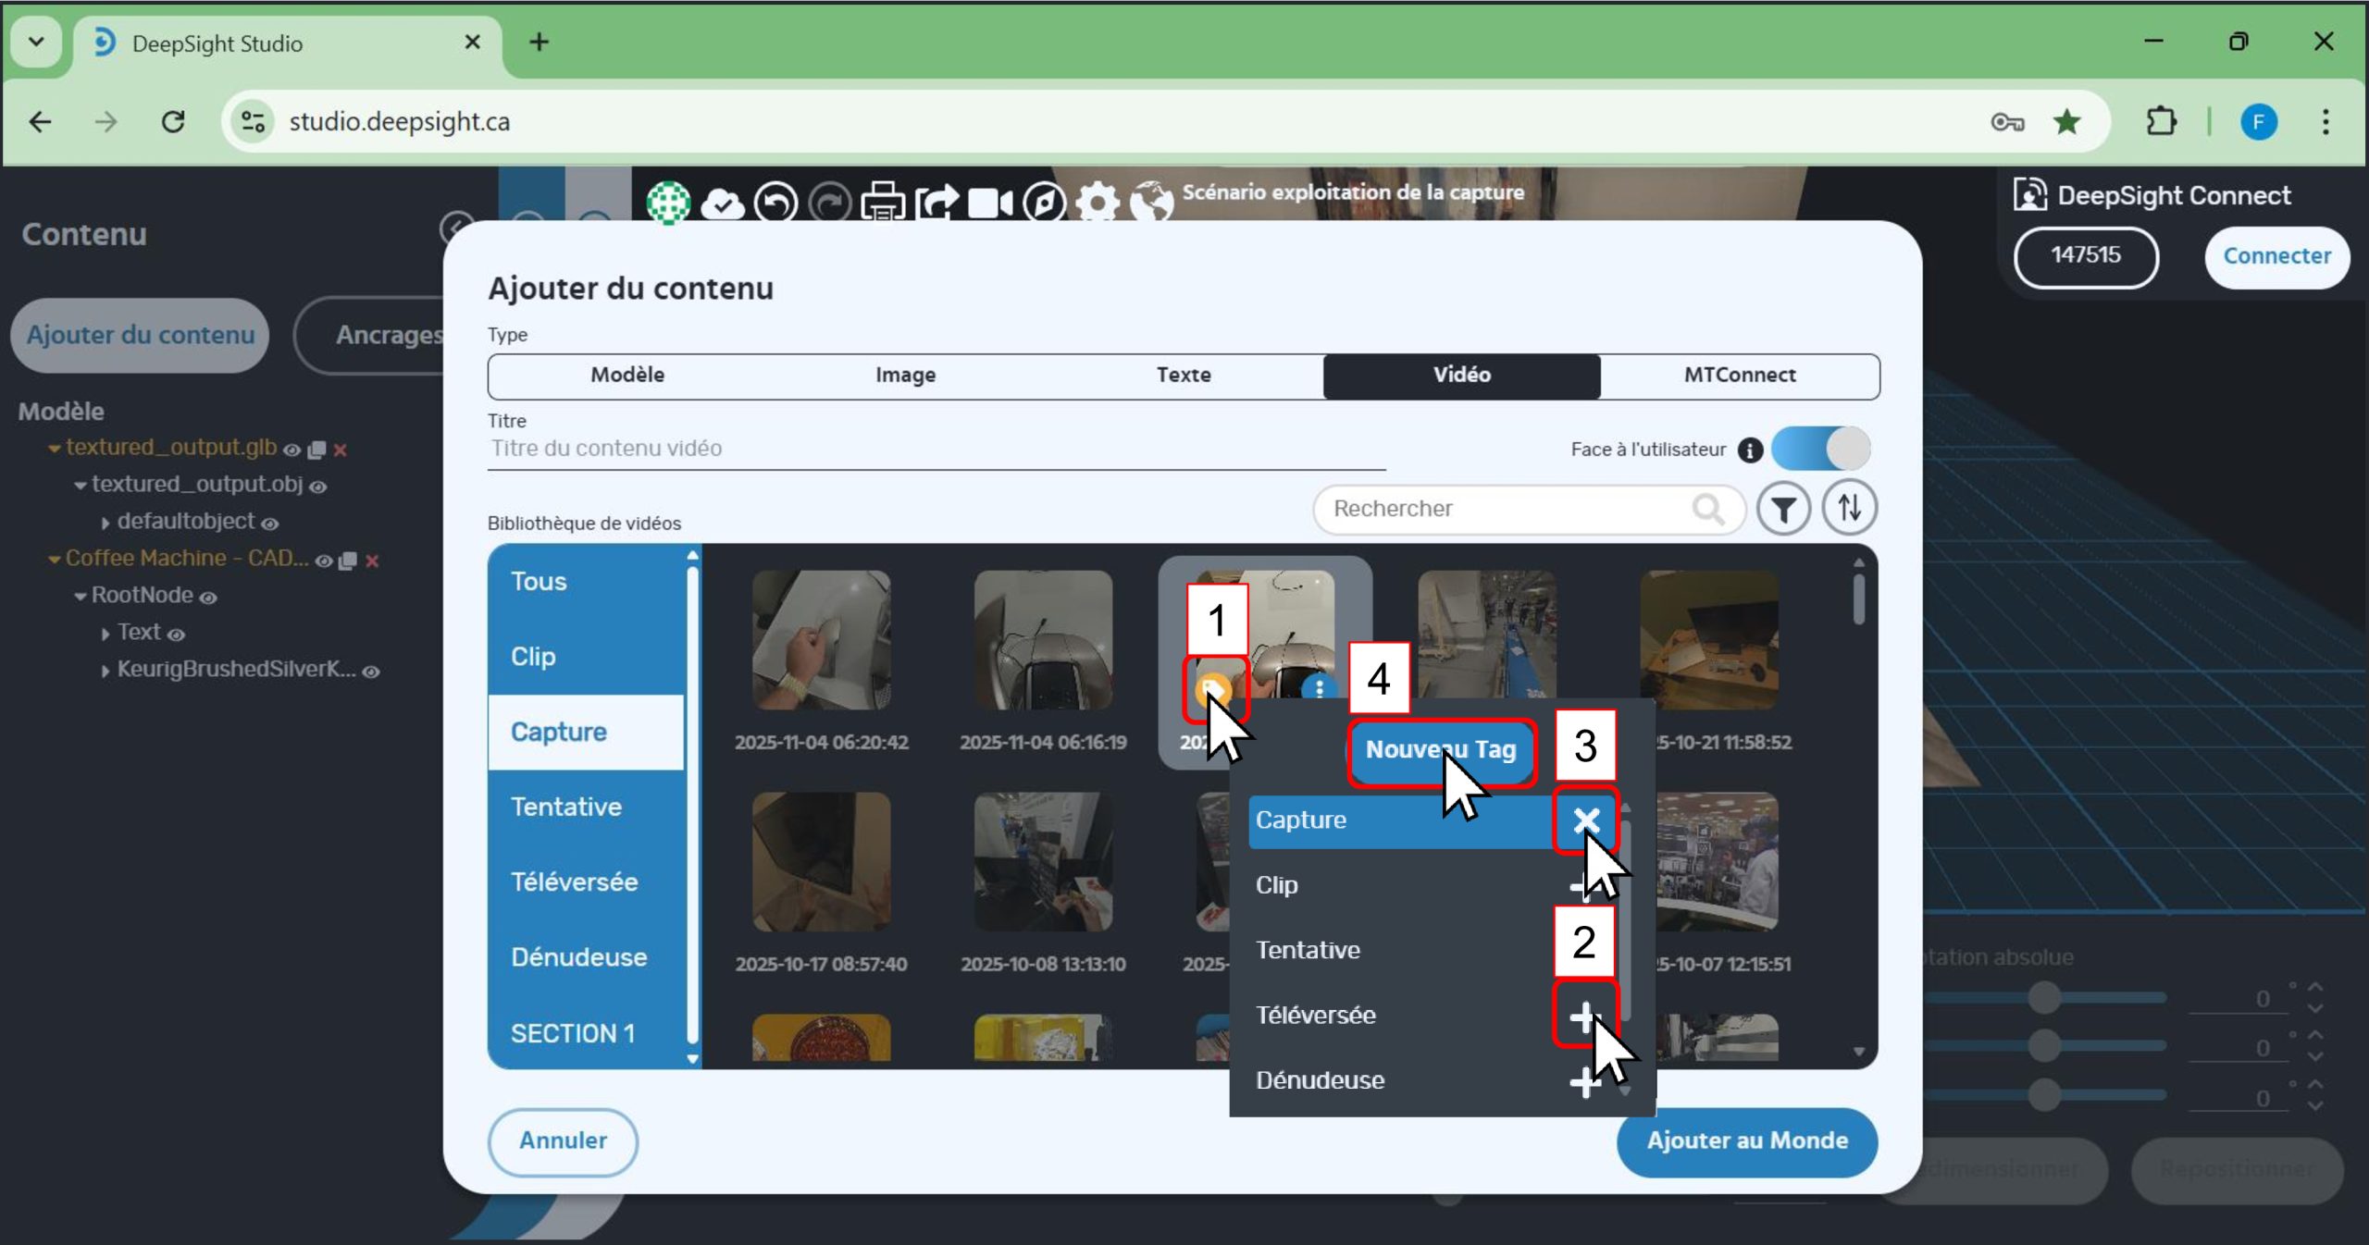Click the first rotation slider handle
This screenshot has width=2369, height=1245.
point(2043,997)
